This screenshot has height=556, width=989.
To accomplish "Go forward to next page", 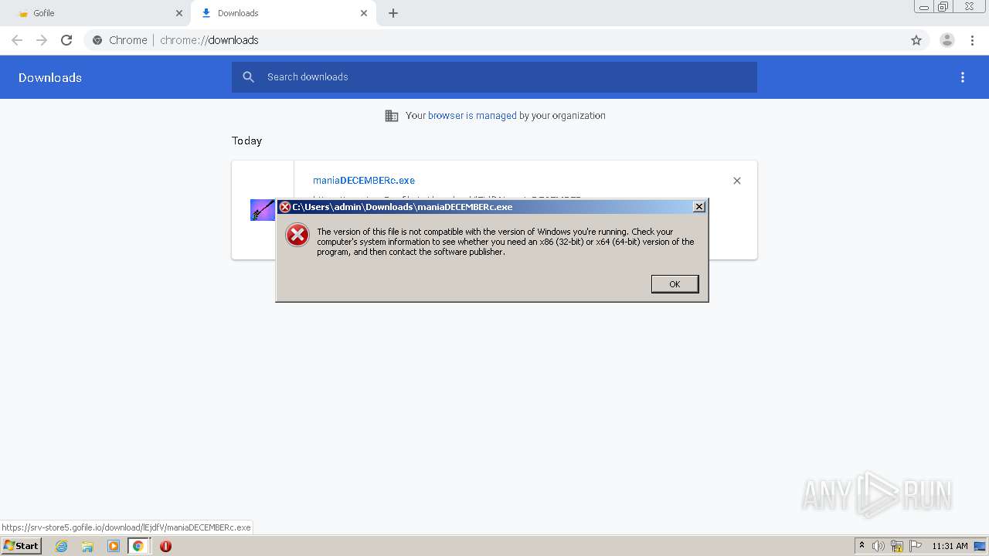I will click(x=42, y=40).
